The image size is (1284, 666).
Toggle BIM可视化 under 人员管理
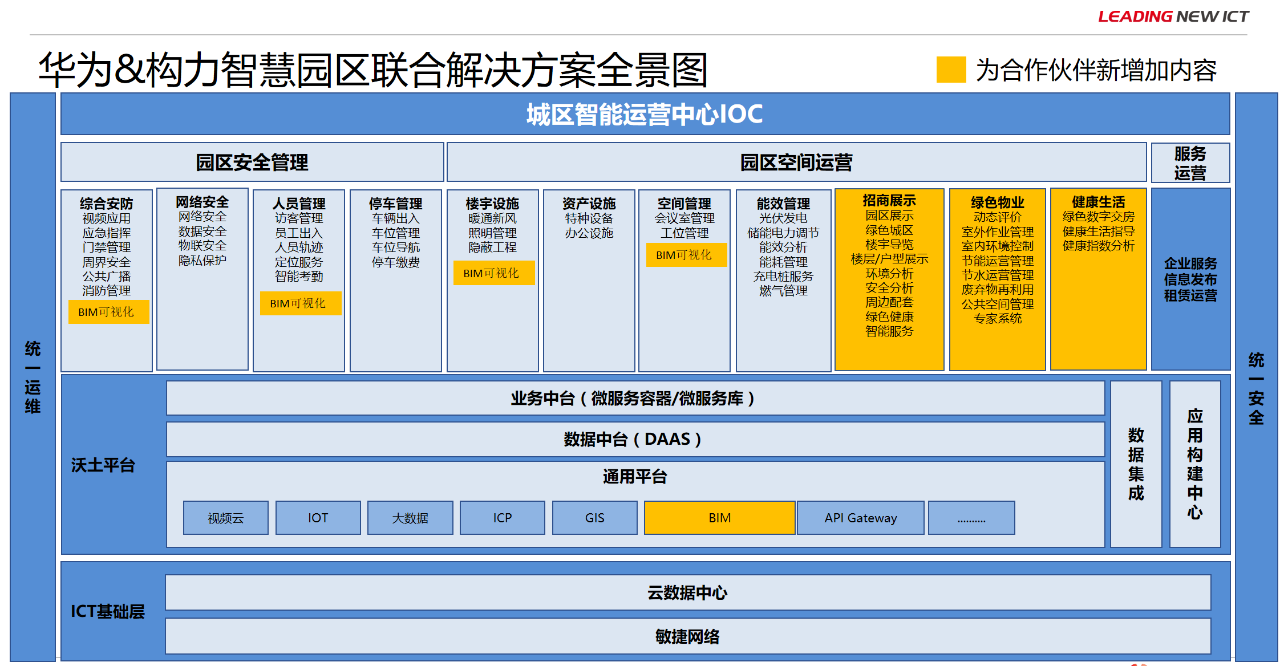[x=299, y=303]
